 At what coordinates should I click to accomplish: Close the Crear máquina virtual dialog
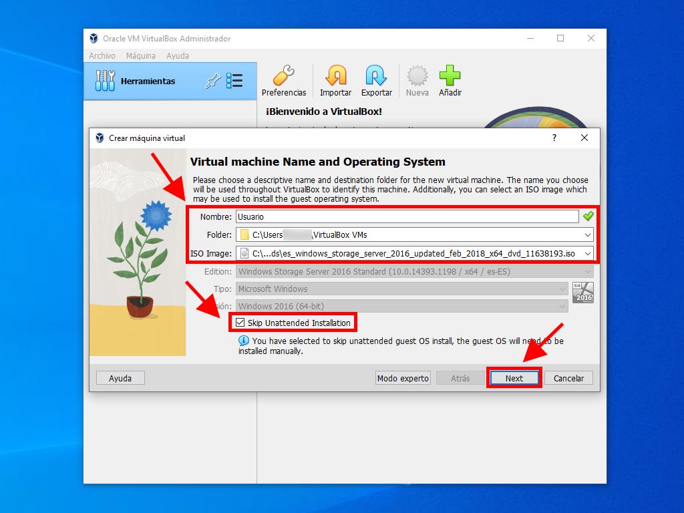click(x=584, y=138)
